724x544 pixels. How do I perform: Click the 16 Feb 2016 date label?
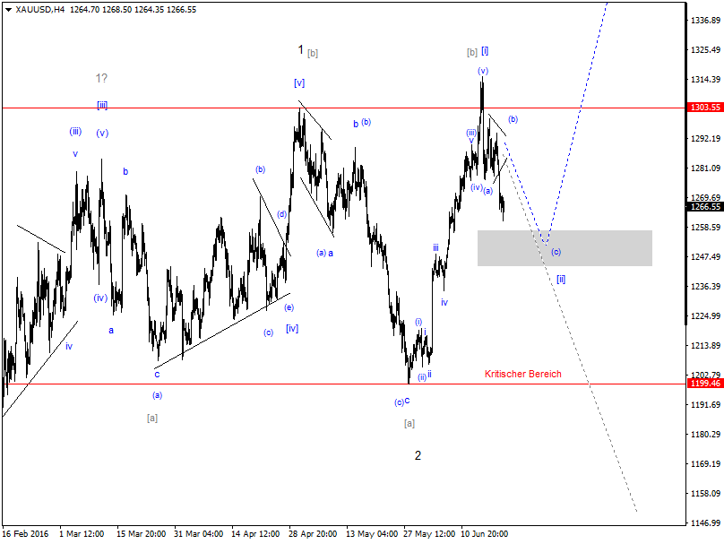click(25, 534)
